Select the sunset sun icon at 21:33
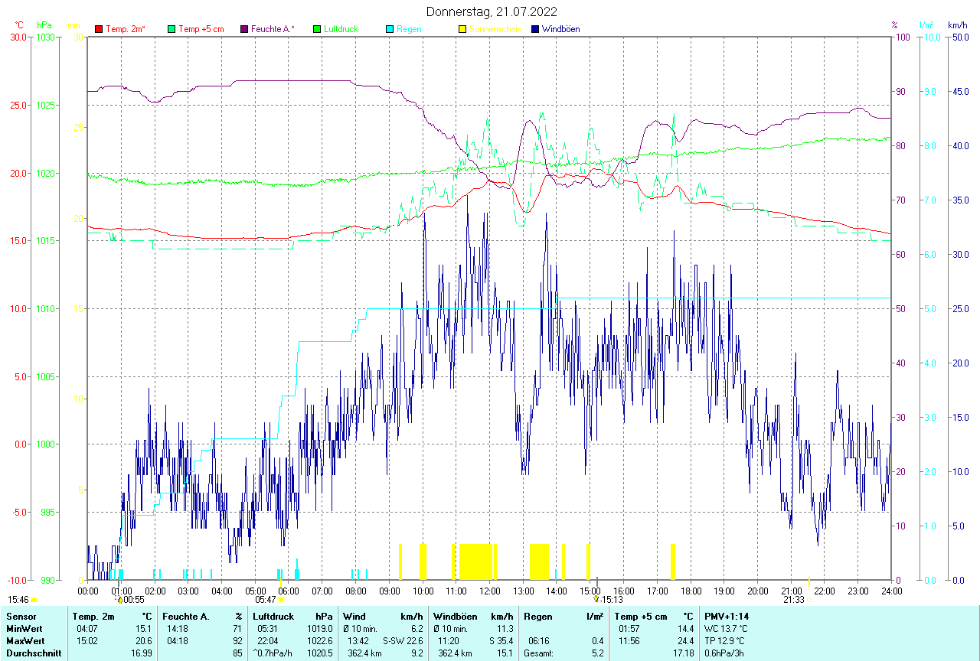 (809, 600)
